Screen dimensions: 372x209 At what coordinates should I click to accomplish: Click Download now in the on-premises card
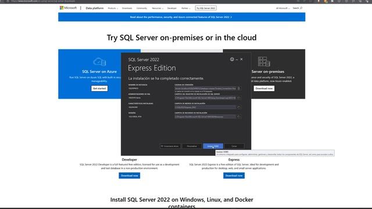[x=264, y=88]
